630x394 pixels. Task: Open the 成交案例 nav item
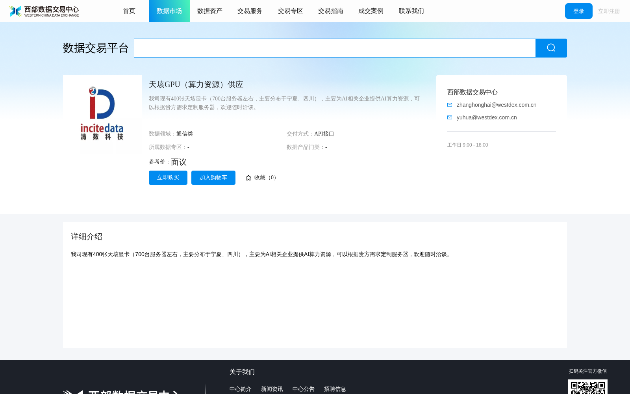[371, 11]
